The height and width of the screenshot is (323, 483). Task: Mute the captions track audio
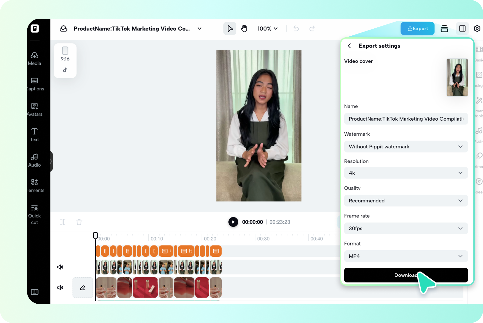point(60,267)
